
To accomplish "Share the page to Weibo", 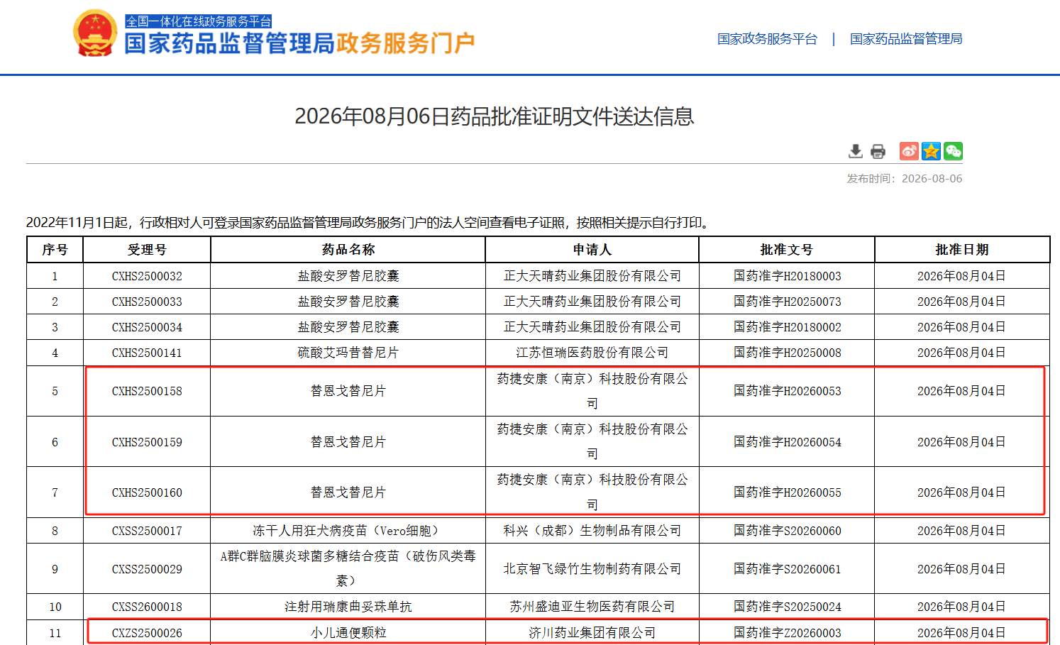I will (x=909, y=151).
